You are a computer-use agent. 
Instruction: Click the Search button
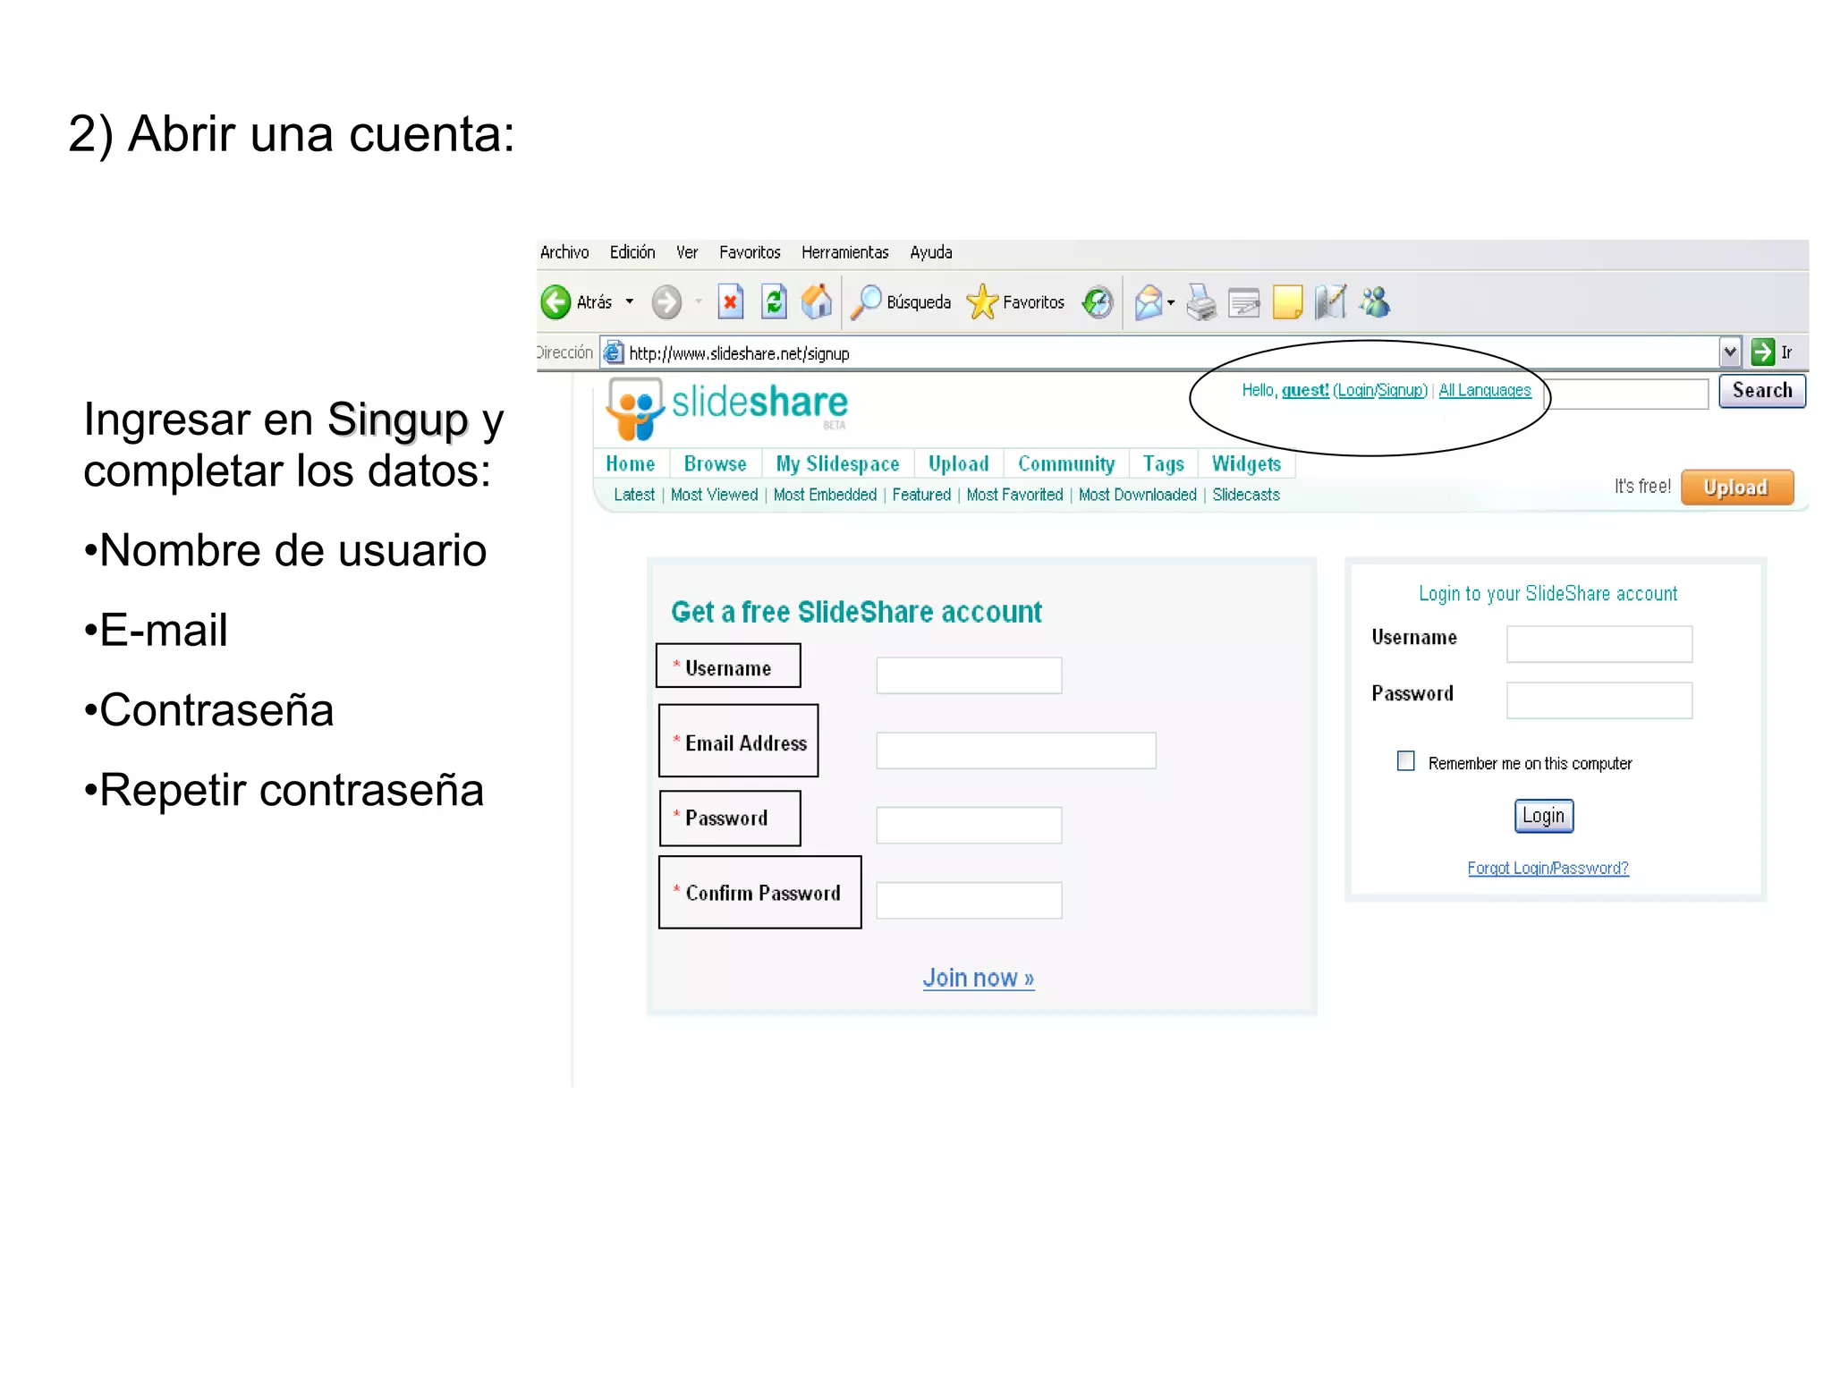tap(1762, 391)
